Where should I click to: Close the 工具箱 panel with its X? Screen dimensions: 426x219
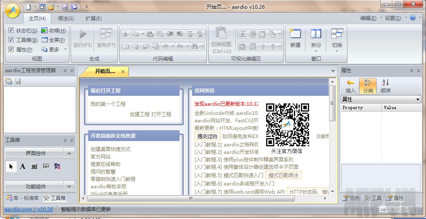(x=72, y=140)
